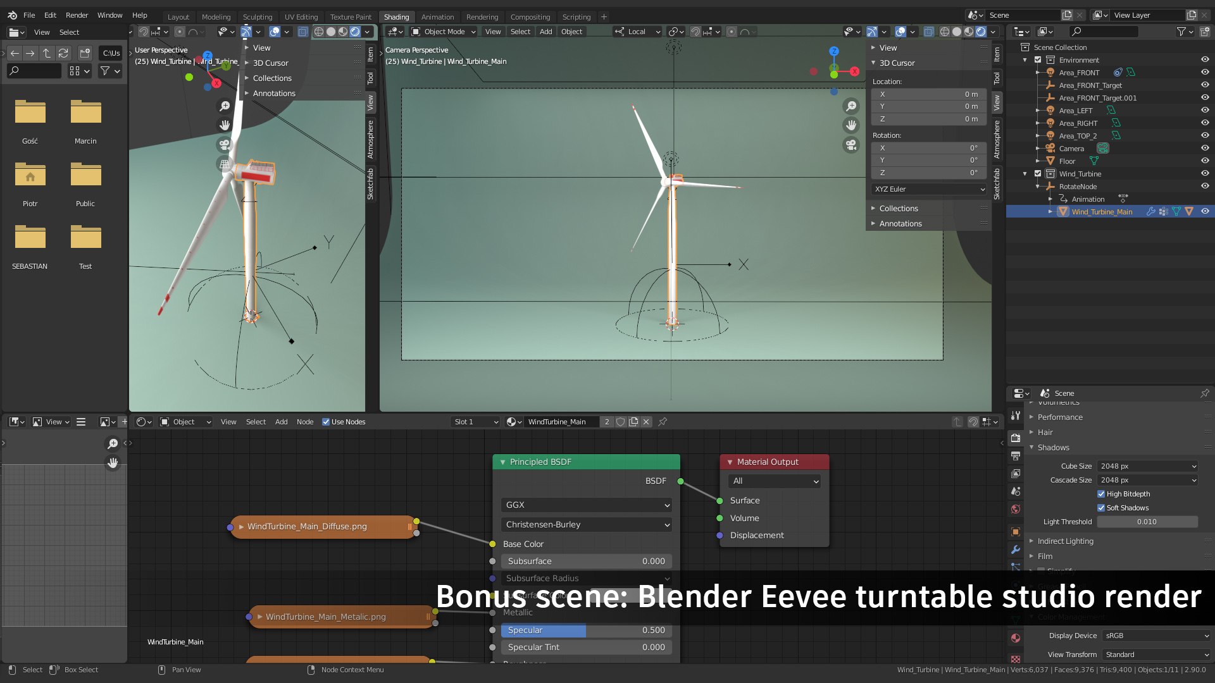Open the Material properties tab icon

tap(1016, 638)
